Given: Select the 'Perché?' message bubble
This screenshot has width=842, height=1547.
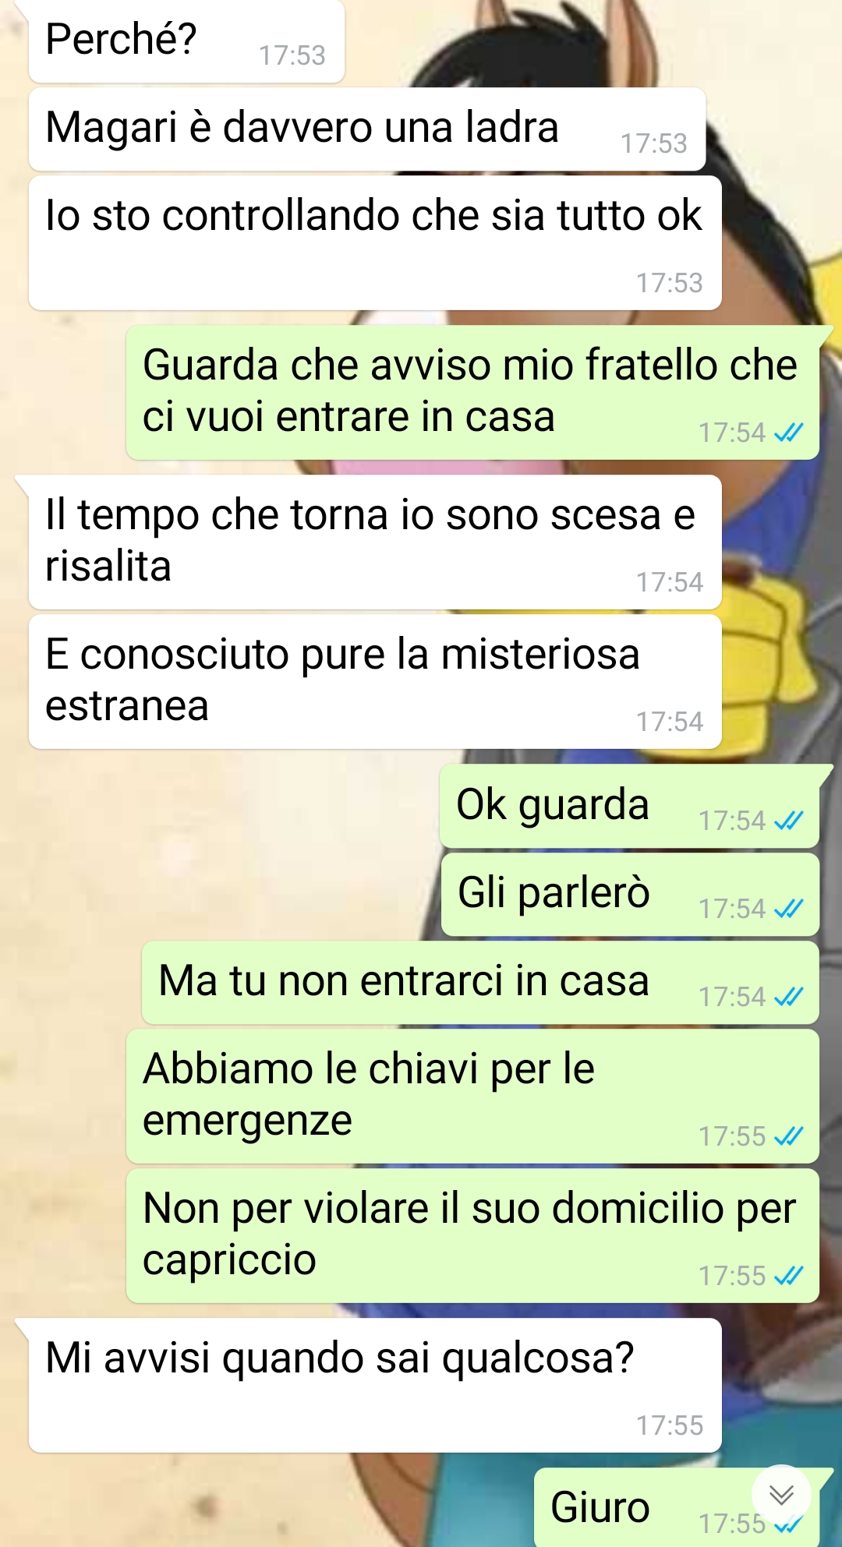Looking at the screenshot, I should click(x=186, y=41).
